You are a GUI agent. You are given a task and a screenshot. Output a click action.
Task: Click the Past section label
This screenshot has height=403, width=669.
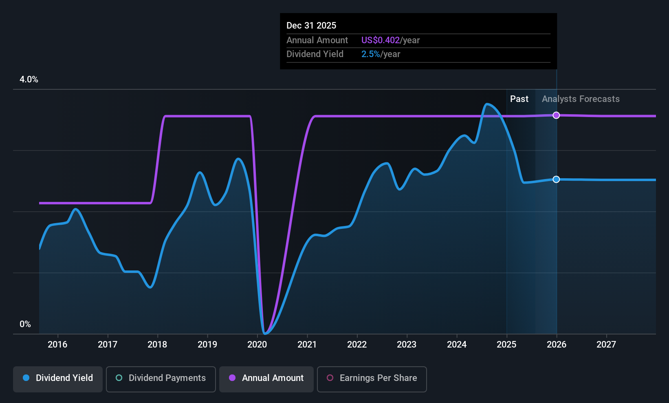coord(519,99)
